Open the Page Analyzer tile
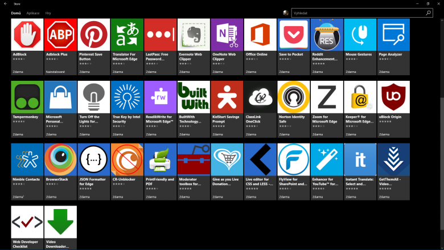The width and height of the screenshot is (444, 250). pyautogui.click(x=393, y=47)
